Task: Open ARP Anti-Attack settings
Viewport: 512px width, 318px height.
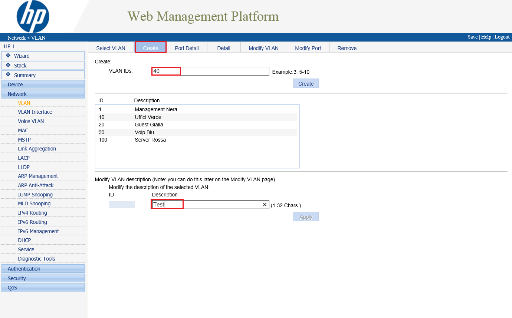Action: (x=36, y=185)
